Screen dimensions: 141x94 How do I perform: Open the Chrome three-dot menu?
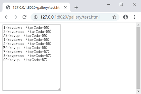point(135,17)
